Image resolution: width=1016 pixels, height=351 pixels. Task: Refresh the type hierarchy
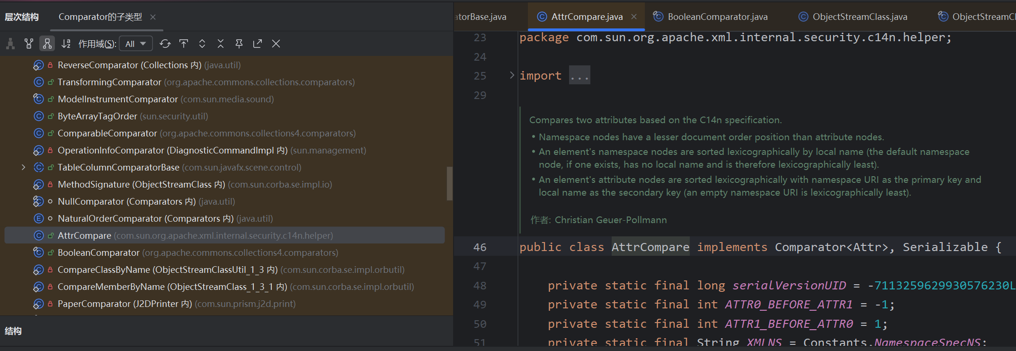coord(165,44)
